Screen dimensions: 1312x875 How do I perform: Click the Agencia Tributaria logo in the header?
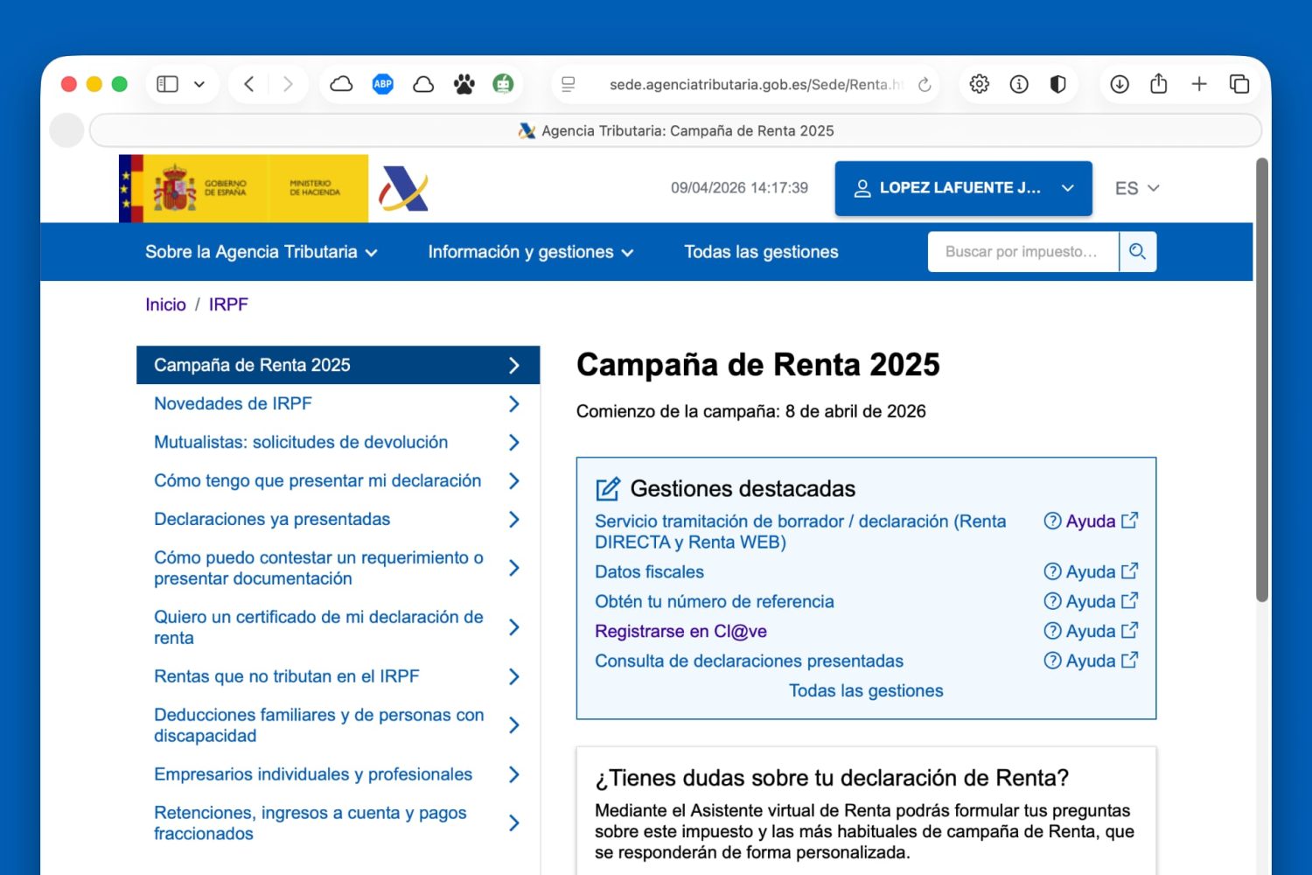(402, 188)
